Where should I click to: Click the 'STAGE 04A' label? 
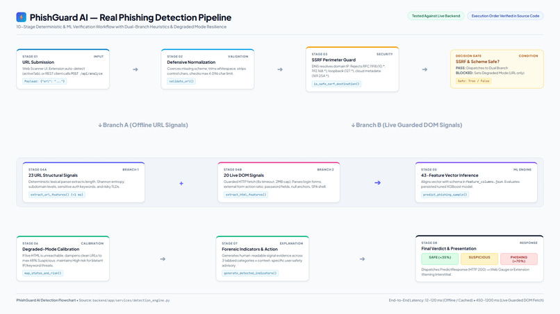click(x=38, y=170)
